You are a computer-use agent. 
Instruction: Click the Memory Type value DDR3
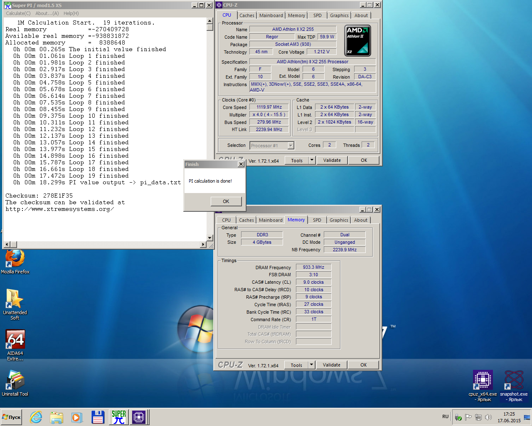click(x=262, y=235)
